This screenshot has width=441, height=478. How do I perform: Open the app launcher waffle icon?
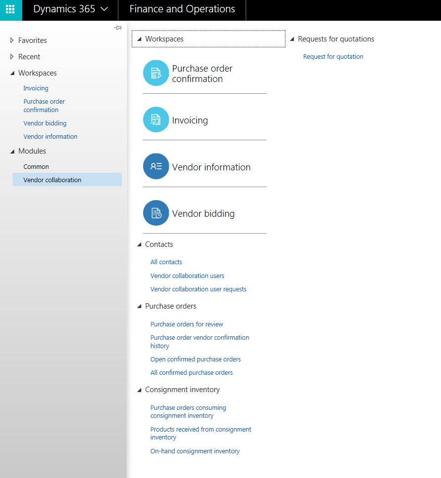(10, 10)
